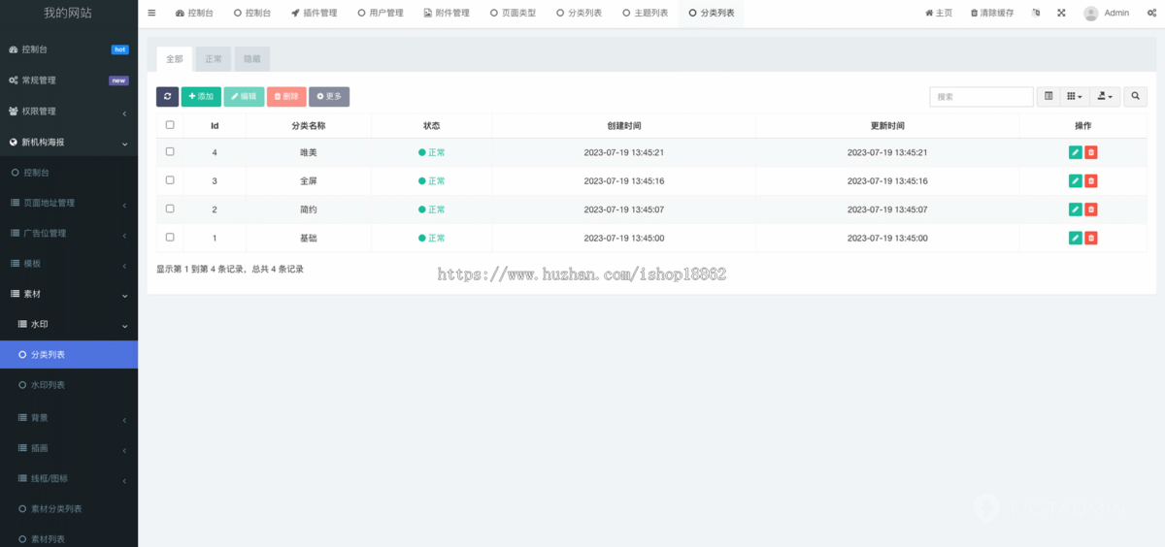This screenshot has width=1165, height=547.
Task: Edit the 全屏 row with green pencil icon
Action: (x=1076, y=181)
